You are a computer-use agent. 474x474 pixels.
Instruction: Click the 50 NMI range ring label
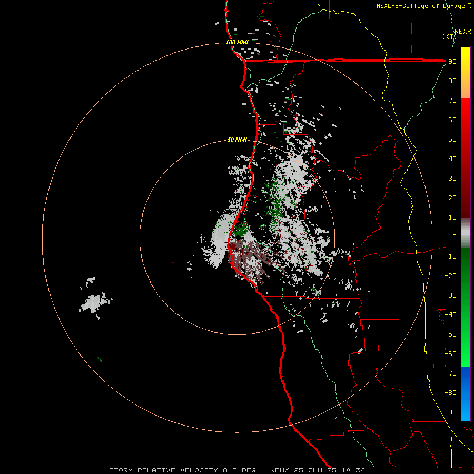(x=237, y=140)
